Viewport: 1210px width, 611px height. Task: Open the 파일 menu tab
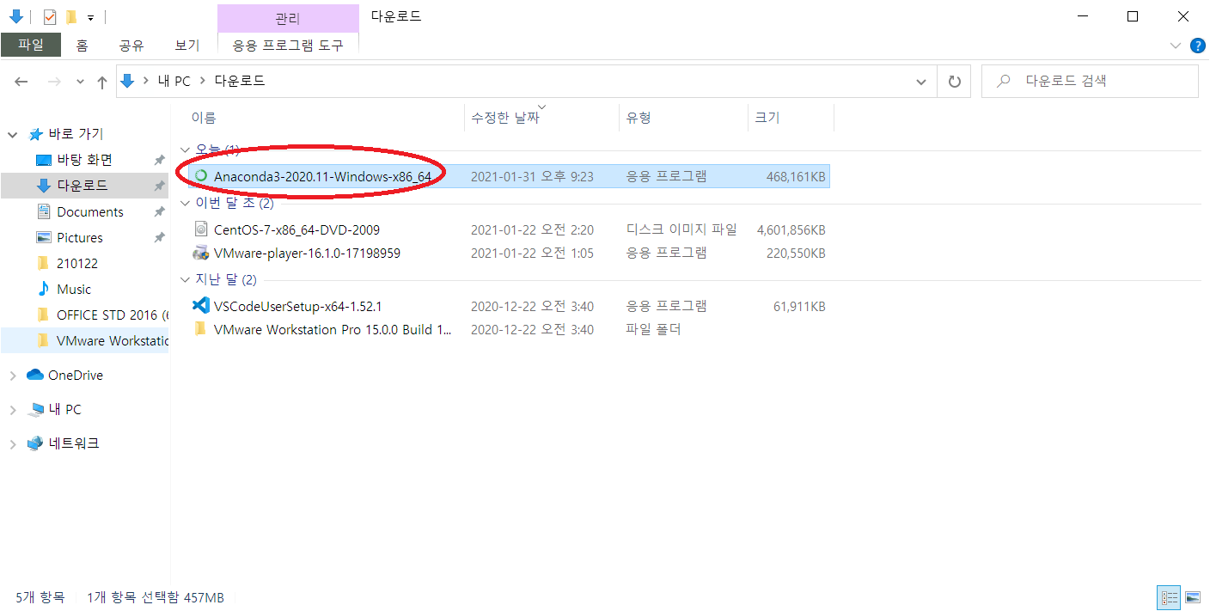pyautogui.click(x=31, y=46)
